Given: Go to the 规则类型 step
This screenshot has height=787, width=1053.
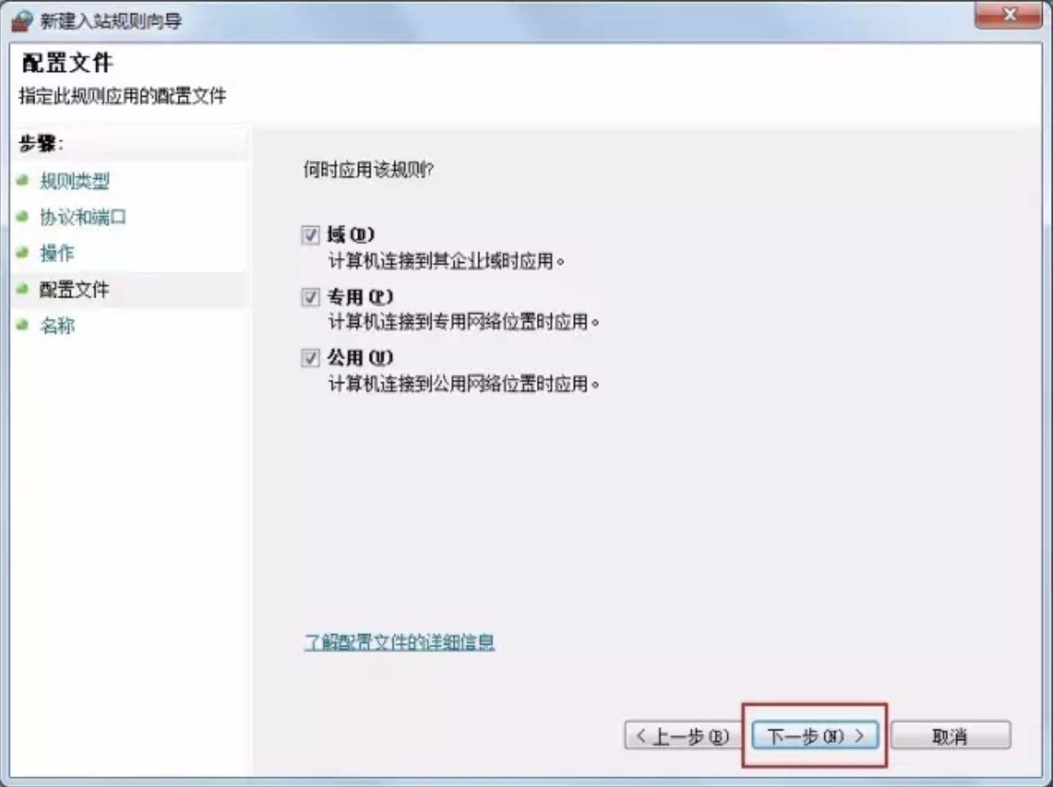Looking at the screenshot, I should [x=75, y=181].
